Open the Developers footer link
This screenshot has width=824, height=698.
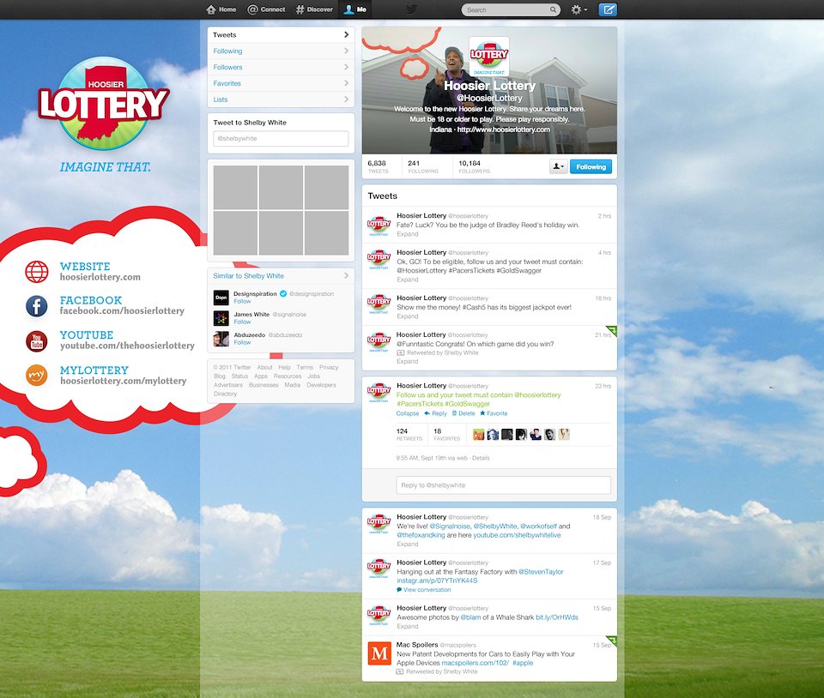[321, 385]
